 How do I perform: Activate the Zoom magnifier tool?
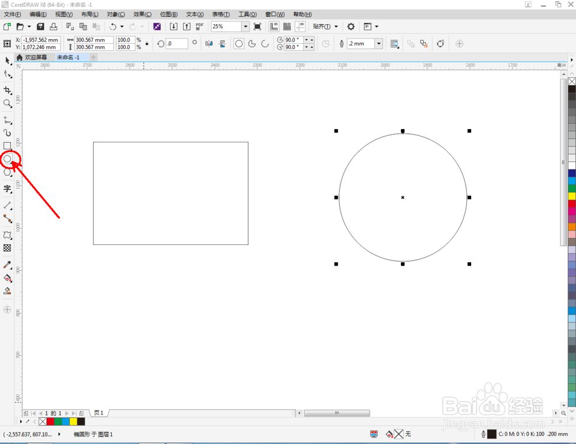pos(7,104)
